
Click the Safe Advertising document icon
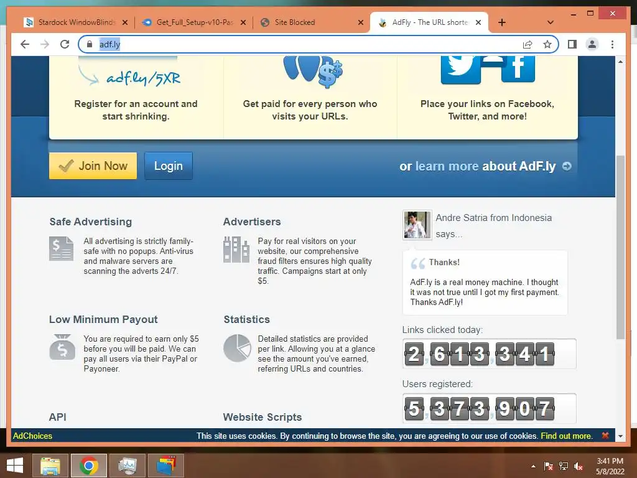click(x=62, y=248)
